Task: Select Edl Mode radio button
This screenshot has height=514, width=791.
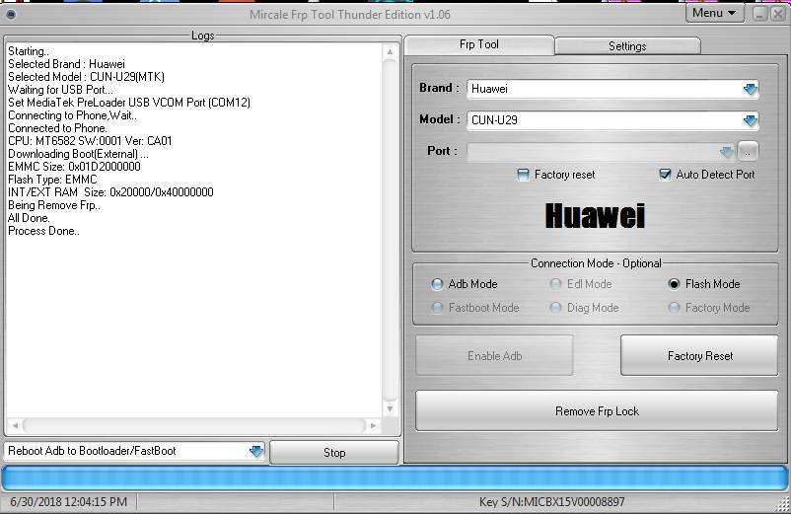Action: coord(555,284)
